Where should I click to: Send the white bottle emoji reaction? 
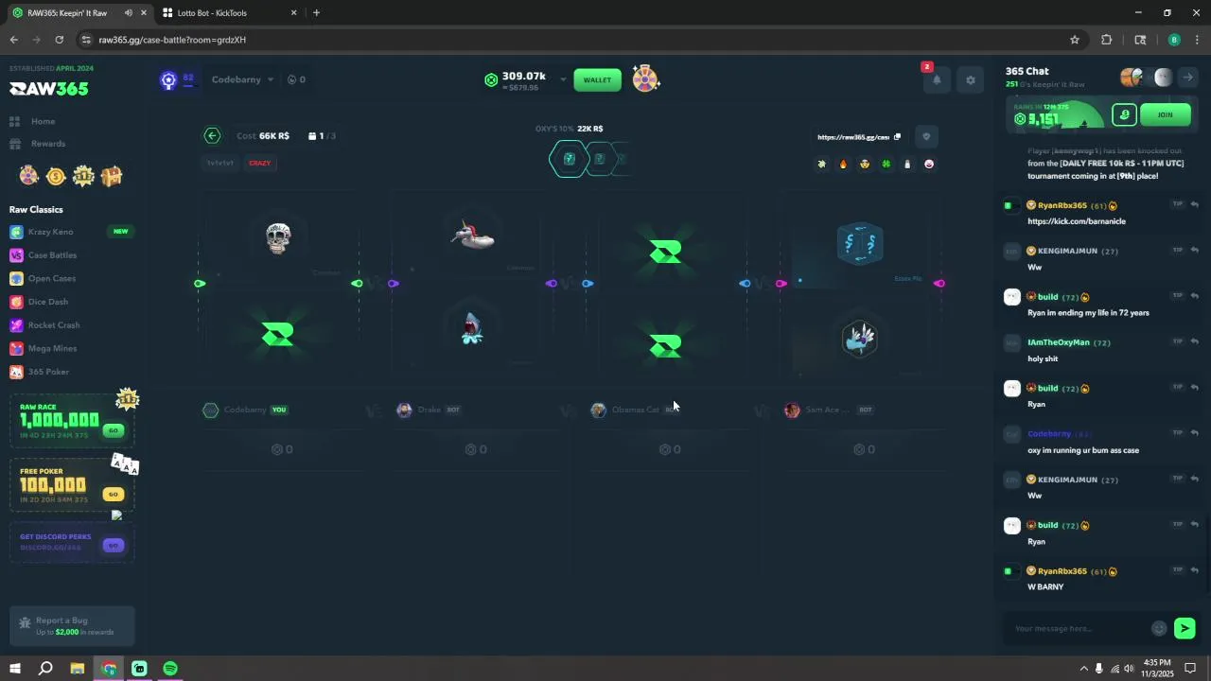pyautogui.click(x=907, y=164)
